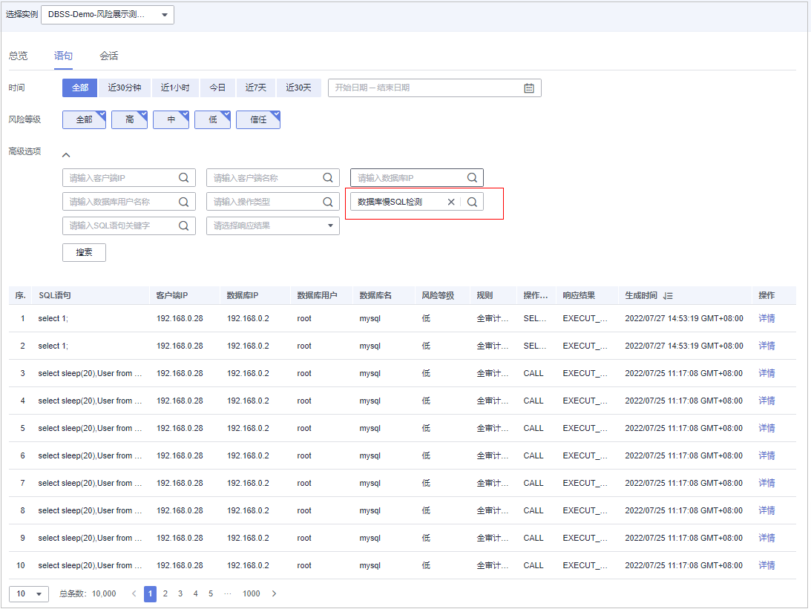
Task: Click search icon in client IP field
Action: [x=183, y=178]
